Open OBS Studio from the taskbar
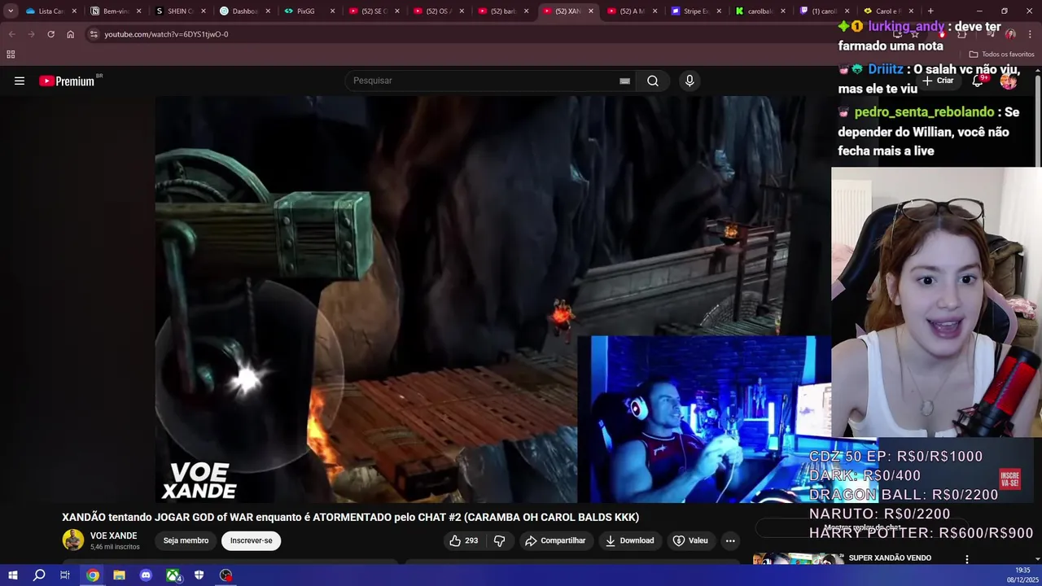The width and height of the screenshot is (1042, 586). pos(225,575)
